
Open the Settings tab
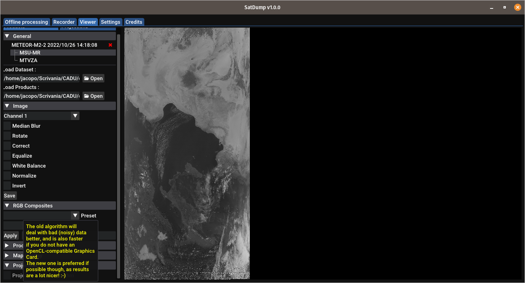[x=111, y=22]
